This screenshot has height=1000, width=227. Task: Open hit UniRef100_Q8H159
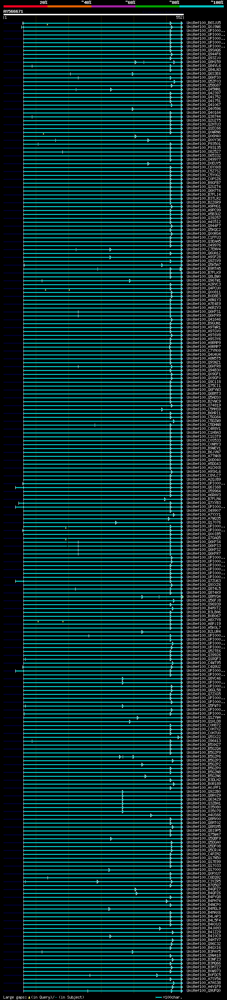[204, 62]
